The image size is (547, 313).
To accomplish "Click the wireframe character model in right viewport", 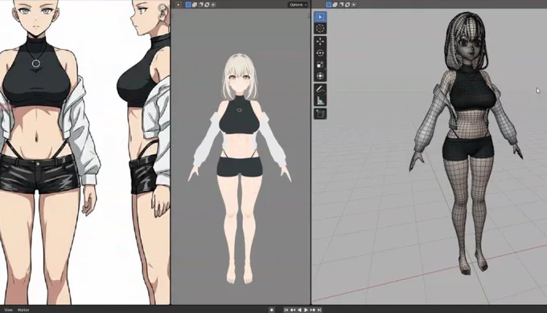I will coord(467,143).
